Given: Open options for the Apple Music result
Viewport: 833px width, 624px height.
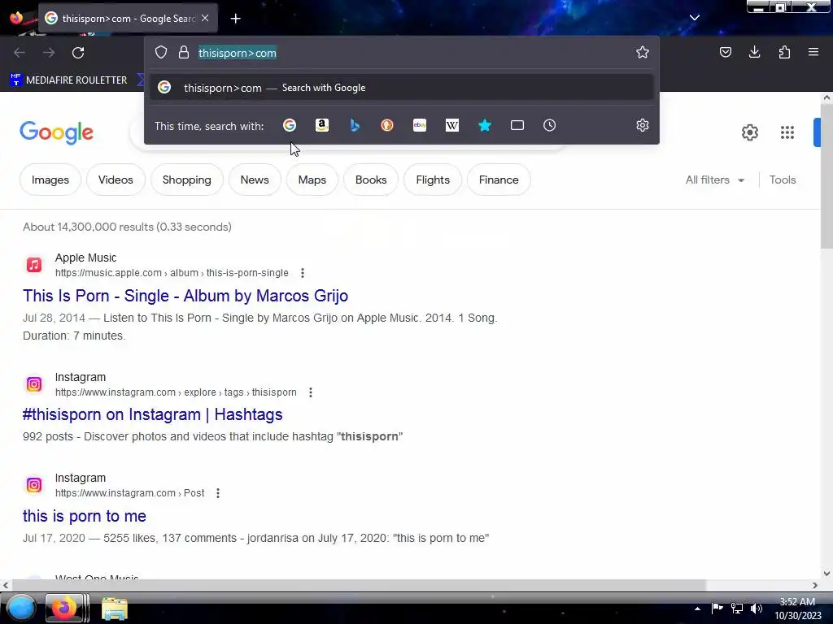Looking at the screenshot, I should (303, 273).
